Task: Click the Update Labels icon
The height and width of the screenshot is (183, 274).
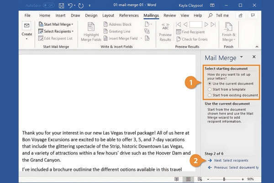Action: tap(147, 38)
